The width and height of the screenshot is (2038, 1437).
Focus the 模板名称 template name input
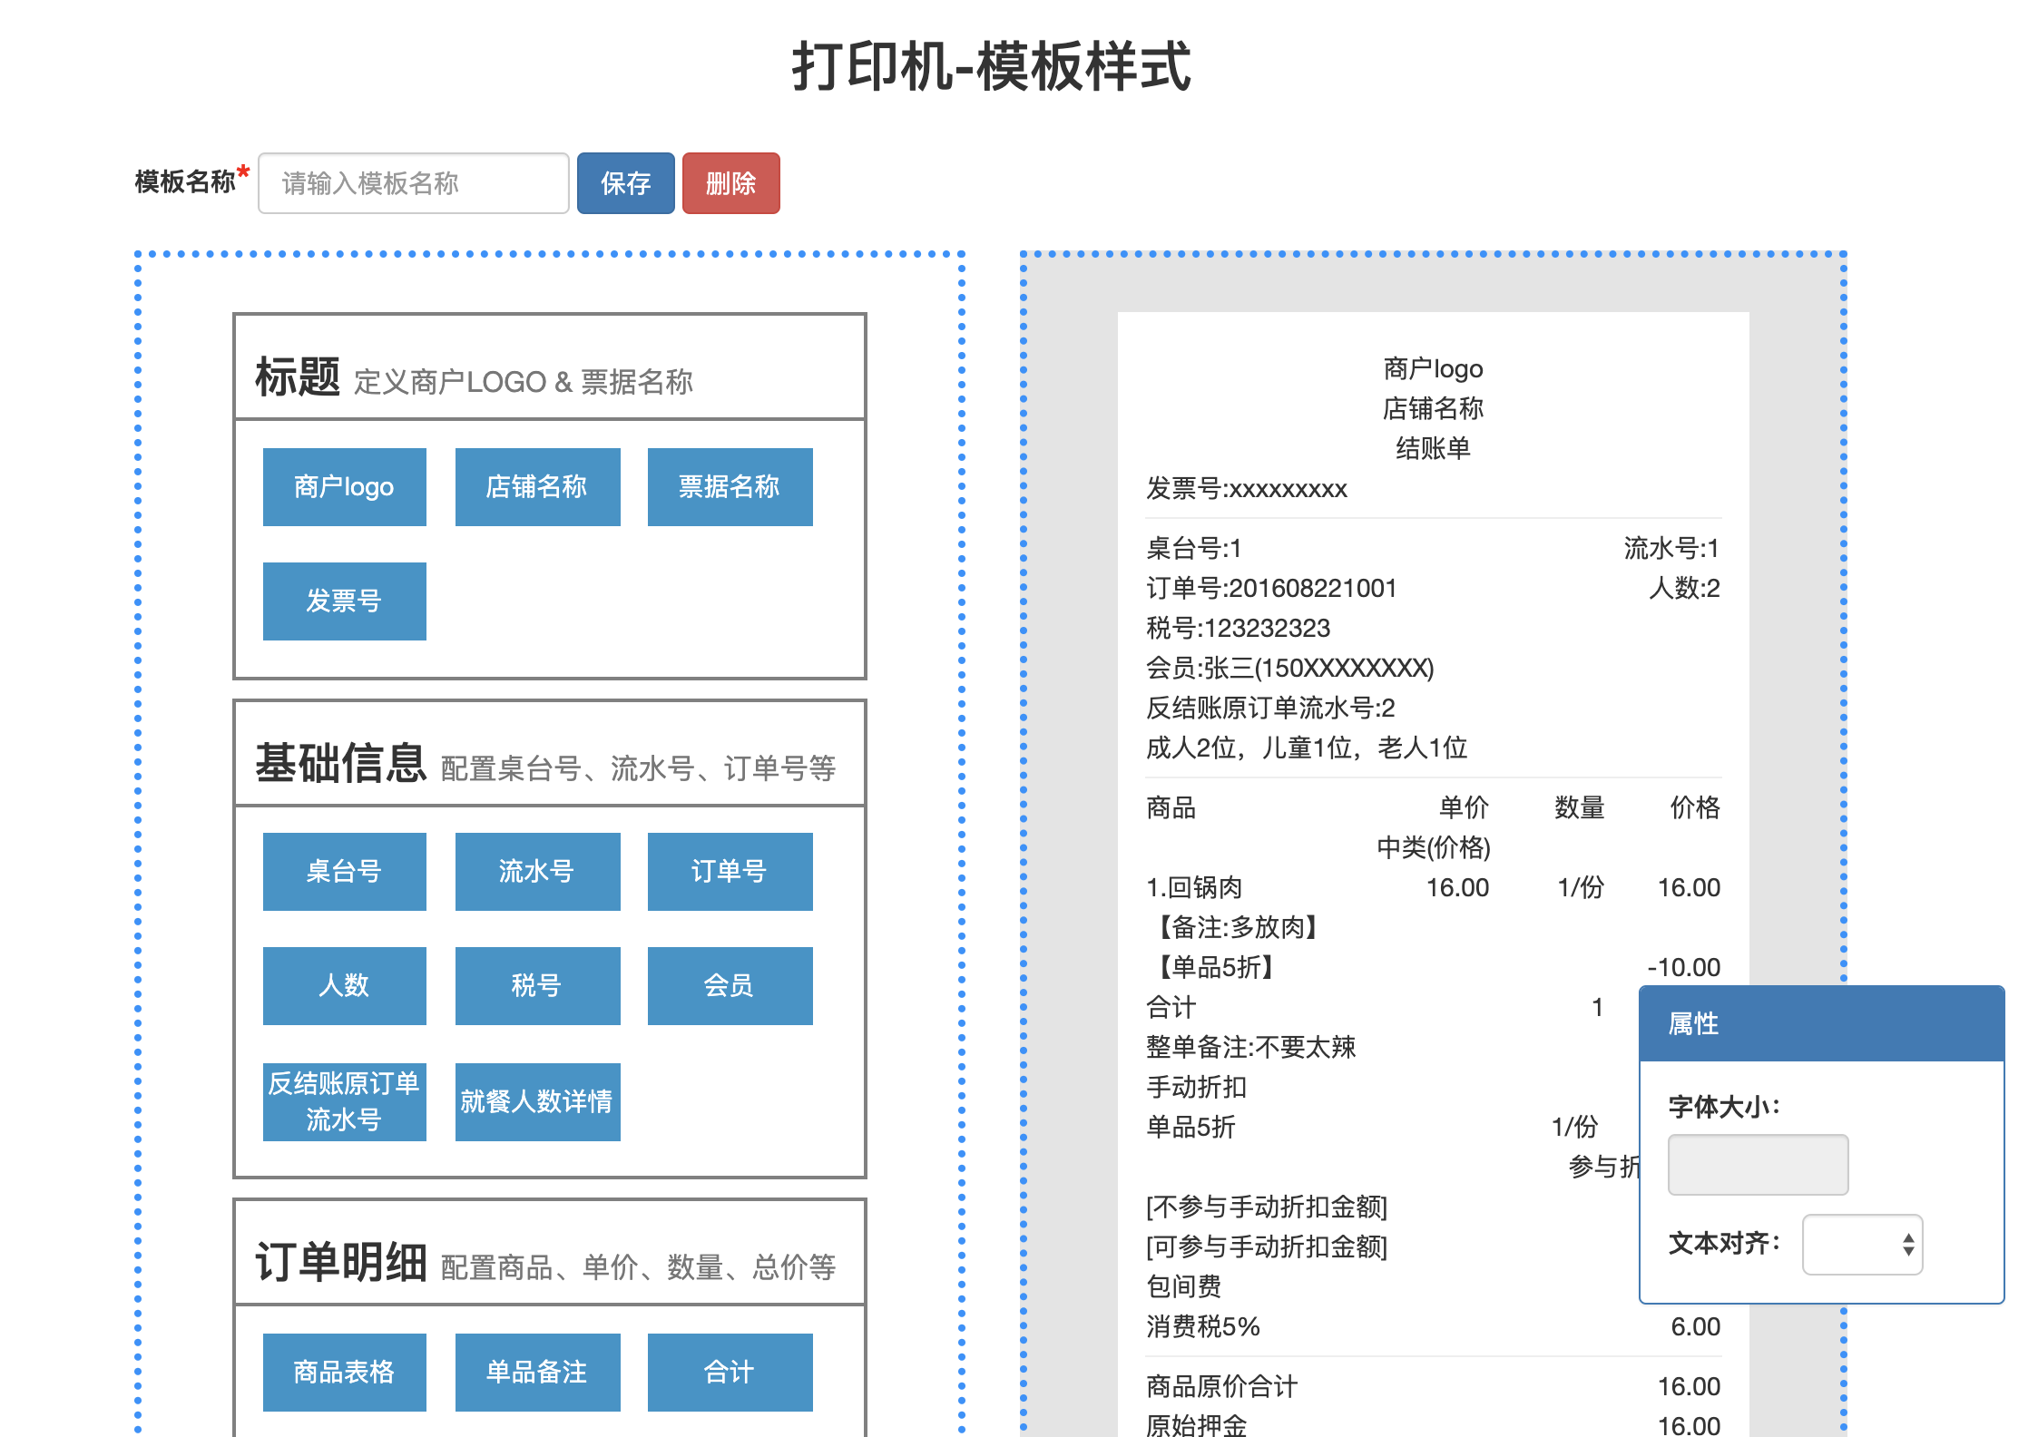(x=413, y=183)
